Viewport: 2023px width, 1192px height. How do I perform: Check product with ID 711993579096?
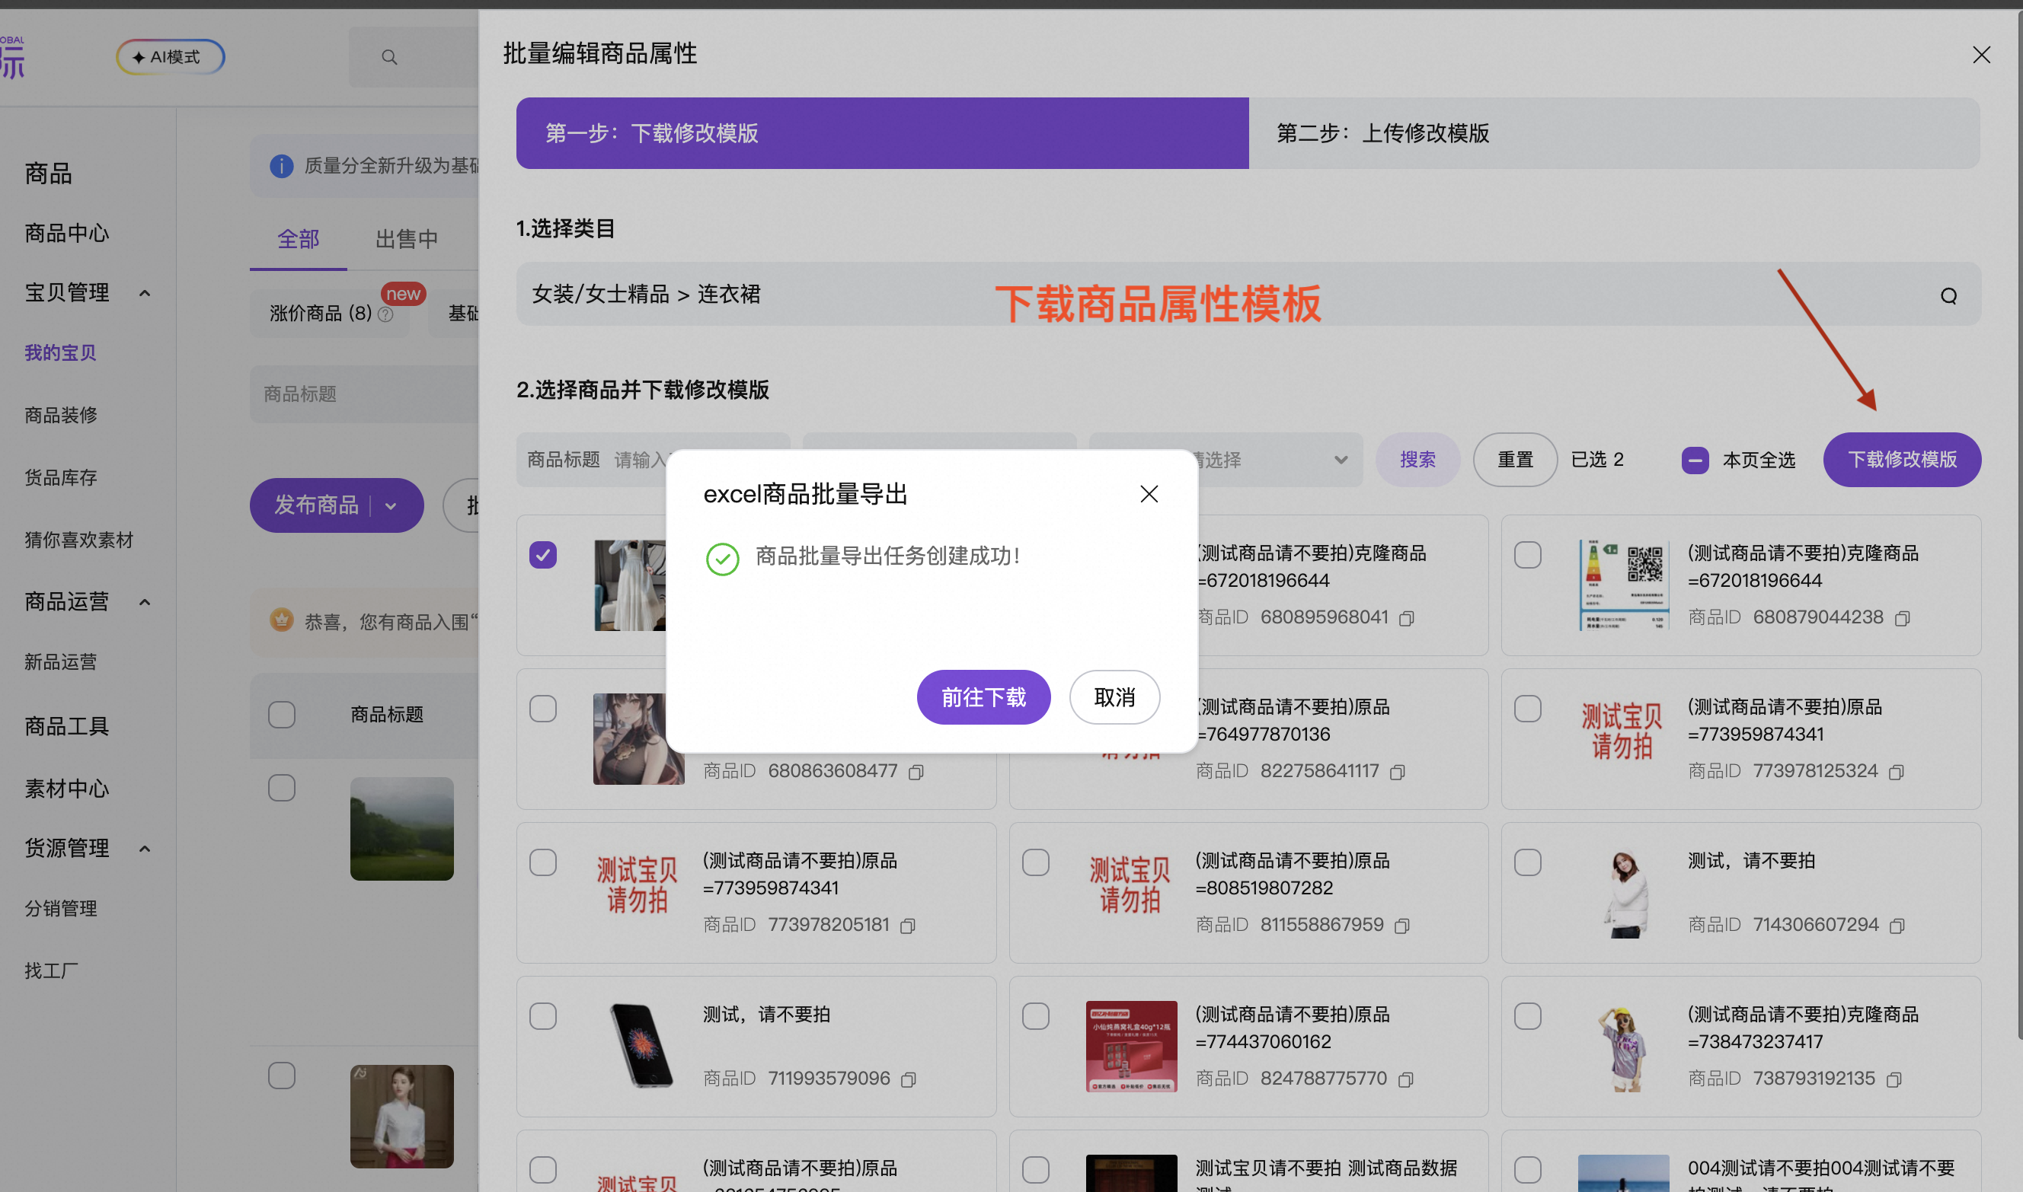click(542, 1016)
